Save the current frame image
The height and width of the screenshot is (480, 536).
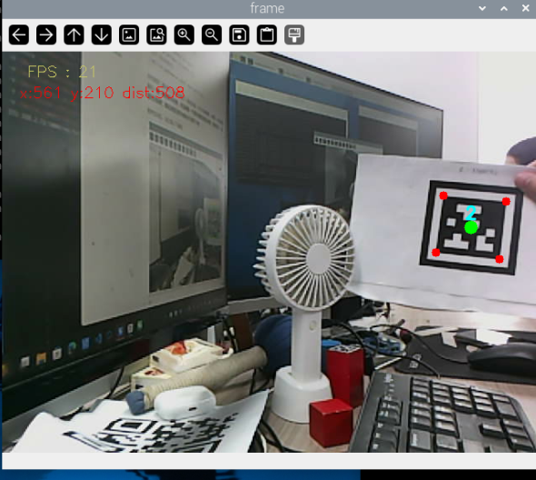click(x=239, y=35)
